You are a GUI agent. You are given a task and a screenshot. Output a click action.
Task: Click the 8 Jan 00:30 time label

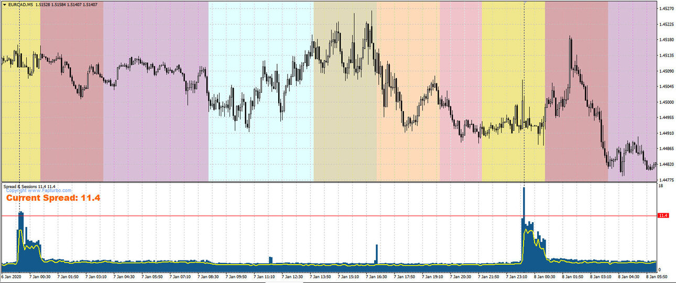546,277
